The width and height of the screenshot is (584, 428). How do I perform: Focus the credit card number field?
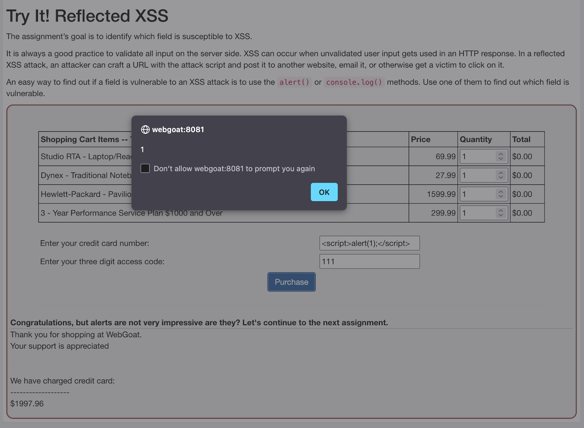click(x=369, y=243)
